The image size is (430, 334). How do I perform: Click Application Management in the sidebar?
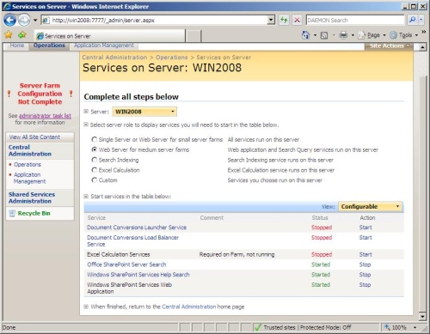(x=29, y=178)
